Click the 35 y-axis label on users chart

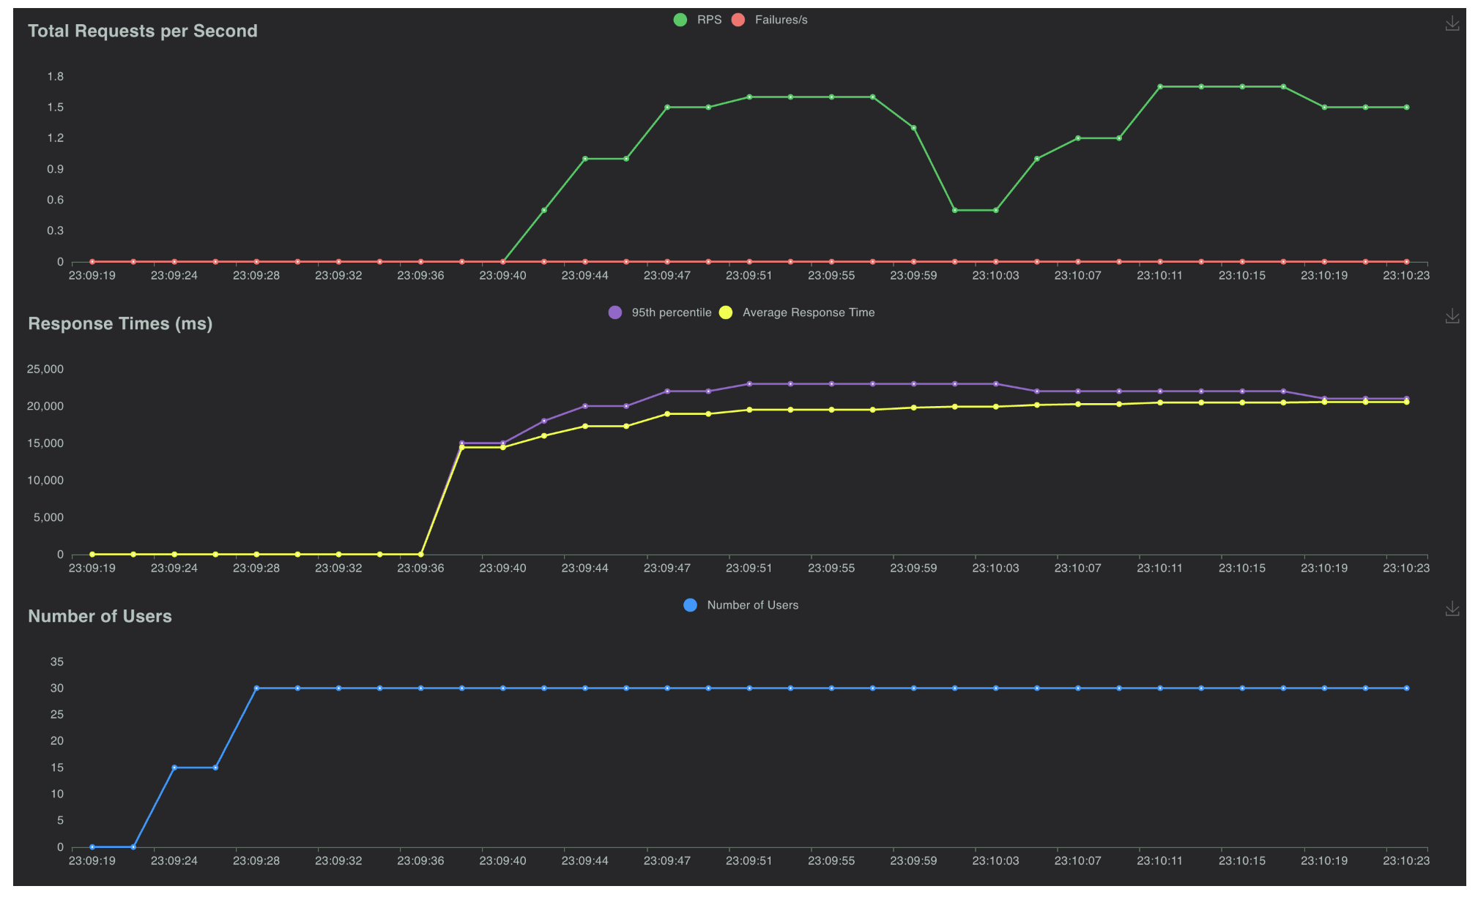(57, 661)
